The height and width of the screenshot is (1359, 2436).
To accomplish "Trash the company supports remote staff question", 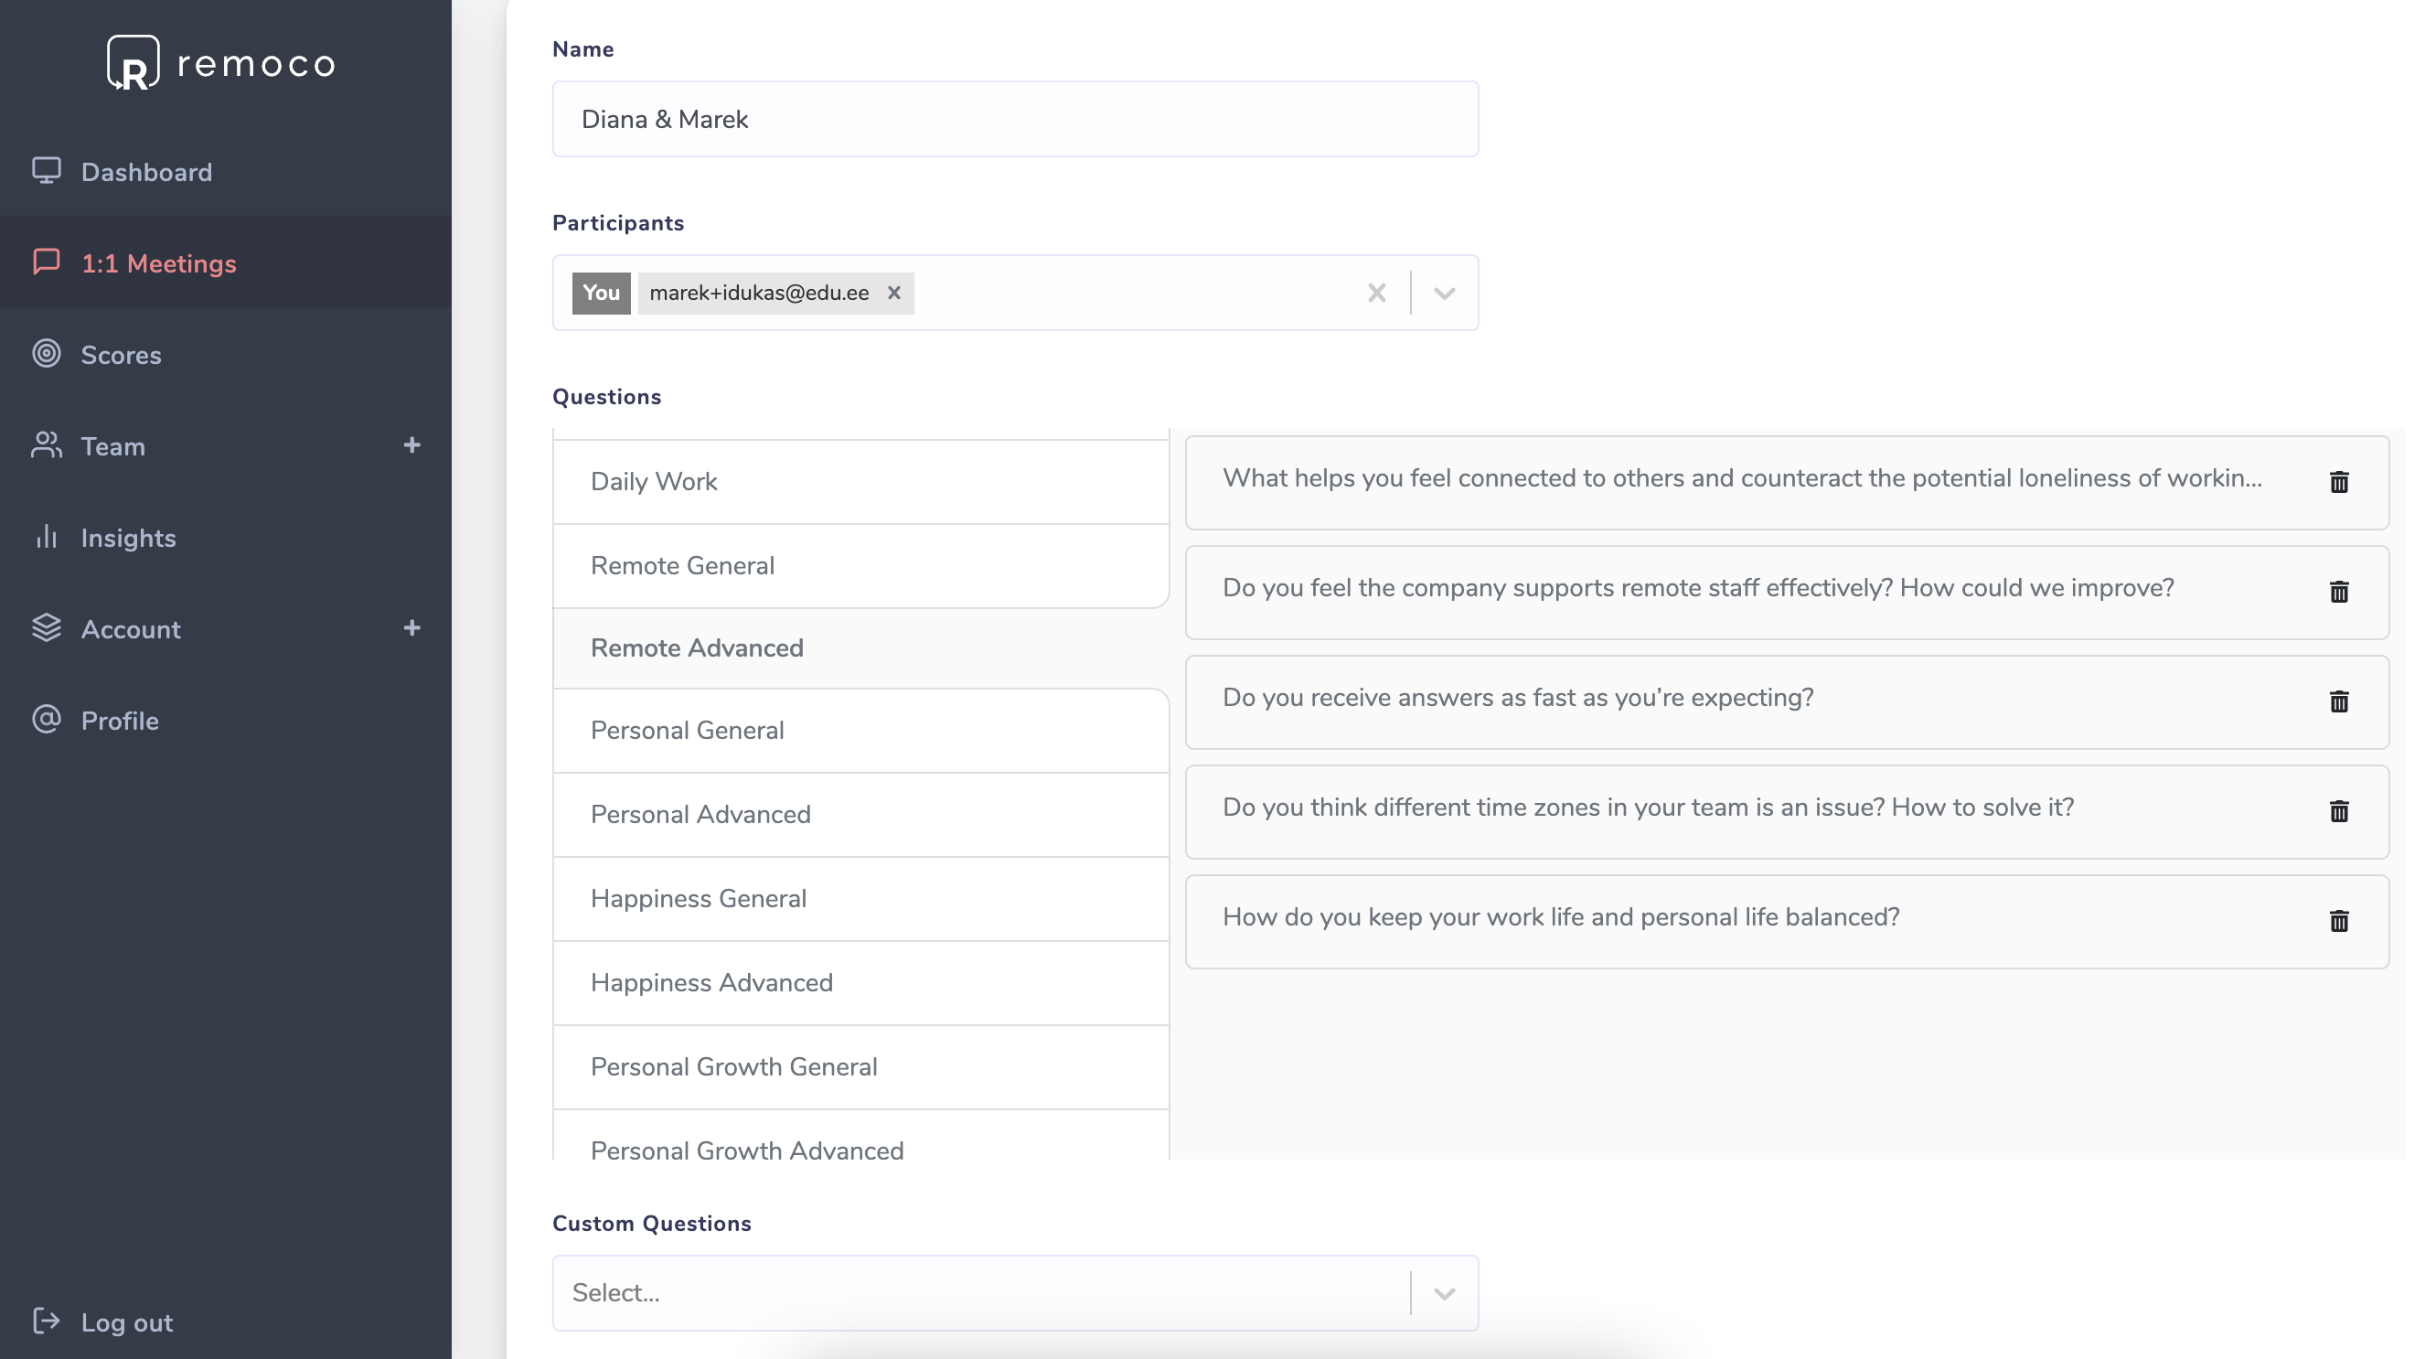I will pos(2338,592).
